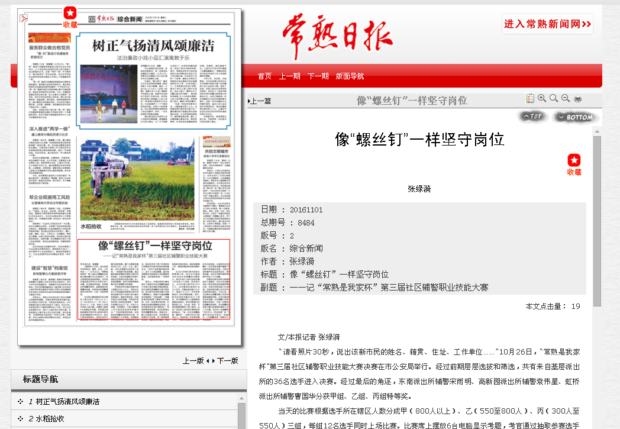Select the 像"螺丝钉"一样坚守岗位 article on the page preview

point(154,279)
